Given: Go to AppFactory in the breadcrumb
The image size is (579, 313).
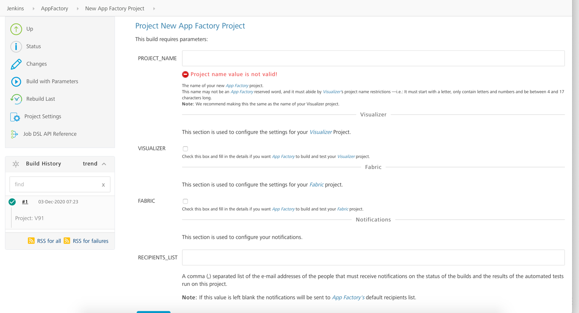Looking at the screenshot, I should 54,8.
